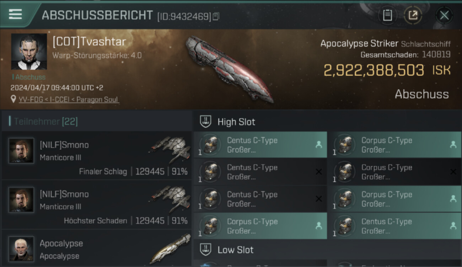Open the Smono Höchster Schaden portrait
The height and width of the screenshot is (267, 462).
[21, 200]
